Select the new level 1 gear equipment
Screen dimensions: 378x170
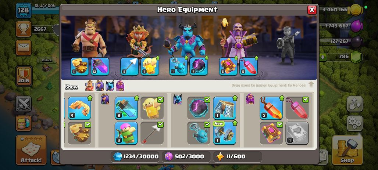click(x=224, y=133)
